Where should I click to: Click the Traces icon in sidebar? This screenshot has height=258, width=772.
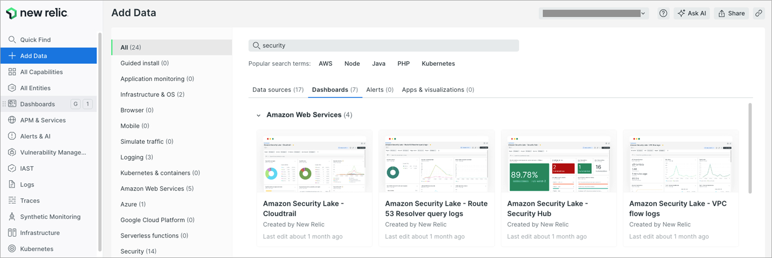pyautogui.click(x=12, y=201)
